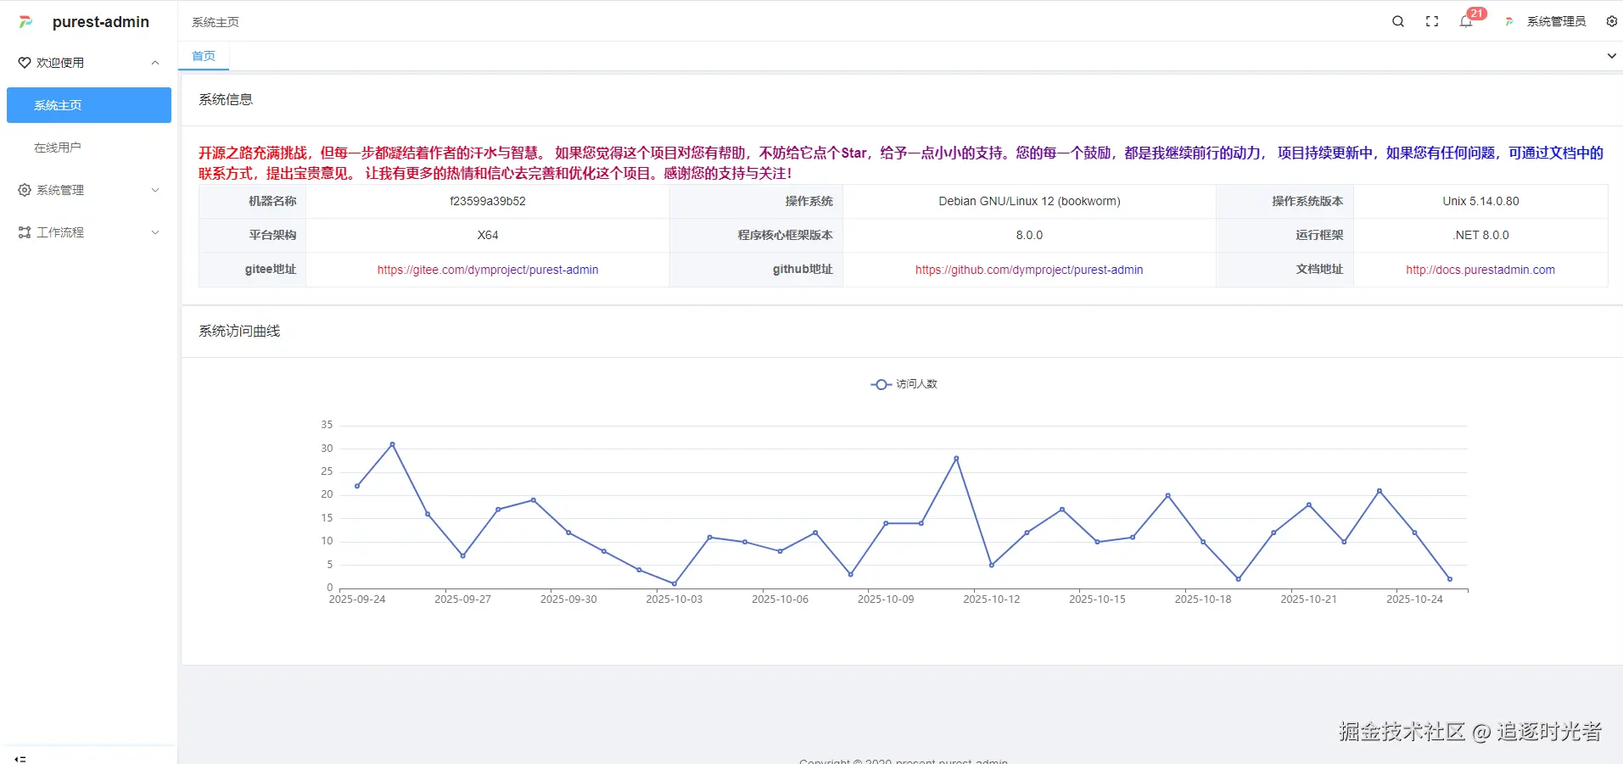Open the settings gear icon at top right
The height and width of the screenshot is (764, 1623).
[x=1611, y=21]
